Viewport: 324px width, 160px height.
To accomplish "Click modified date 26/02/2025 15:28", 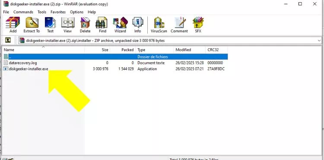I will (190, 63).
